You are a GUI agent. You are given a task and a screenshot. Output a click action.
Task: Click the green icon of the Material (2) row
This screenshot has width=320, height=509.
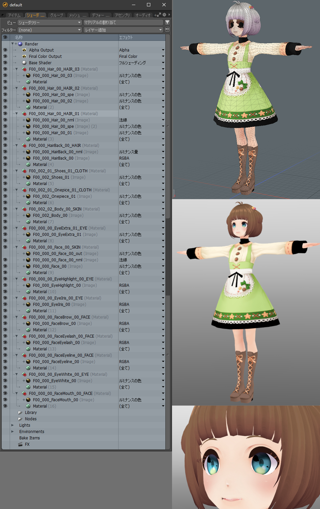coord(28,107)
